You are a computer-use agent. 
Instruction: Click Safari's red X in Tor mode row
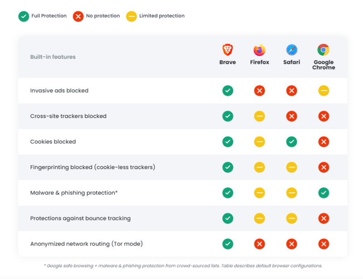pos(292,244)
